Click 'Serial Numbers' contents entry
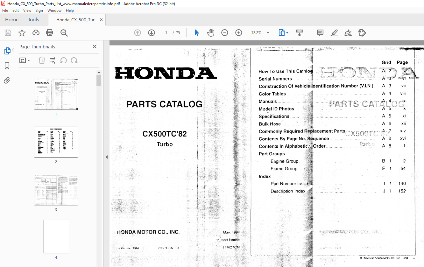424x267 pixels. pos(275,79)
